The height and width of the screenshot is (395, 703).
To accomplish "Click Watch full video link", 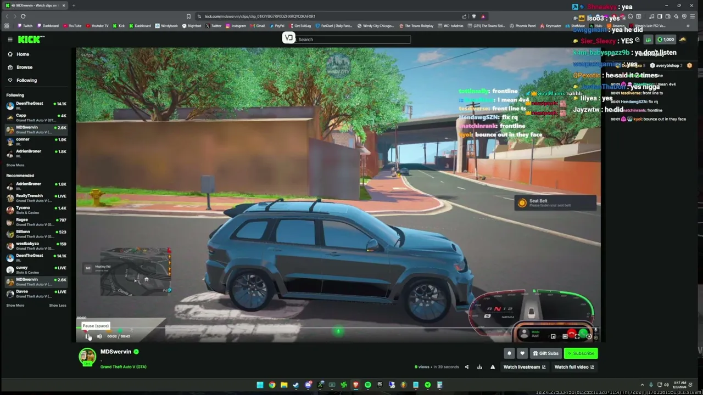I will pos(574,367).
